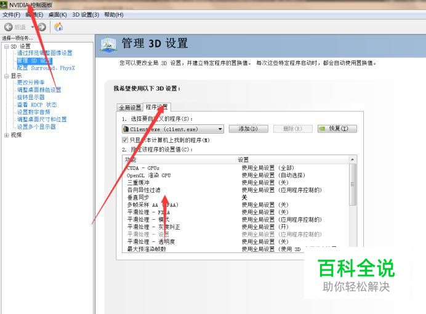Click the settings list scrollbar thumb
The image size is (426, 314).
(352, 185)
